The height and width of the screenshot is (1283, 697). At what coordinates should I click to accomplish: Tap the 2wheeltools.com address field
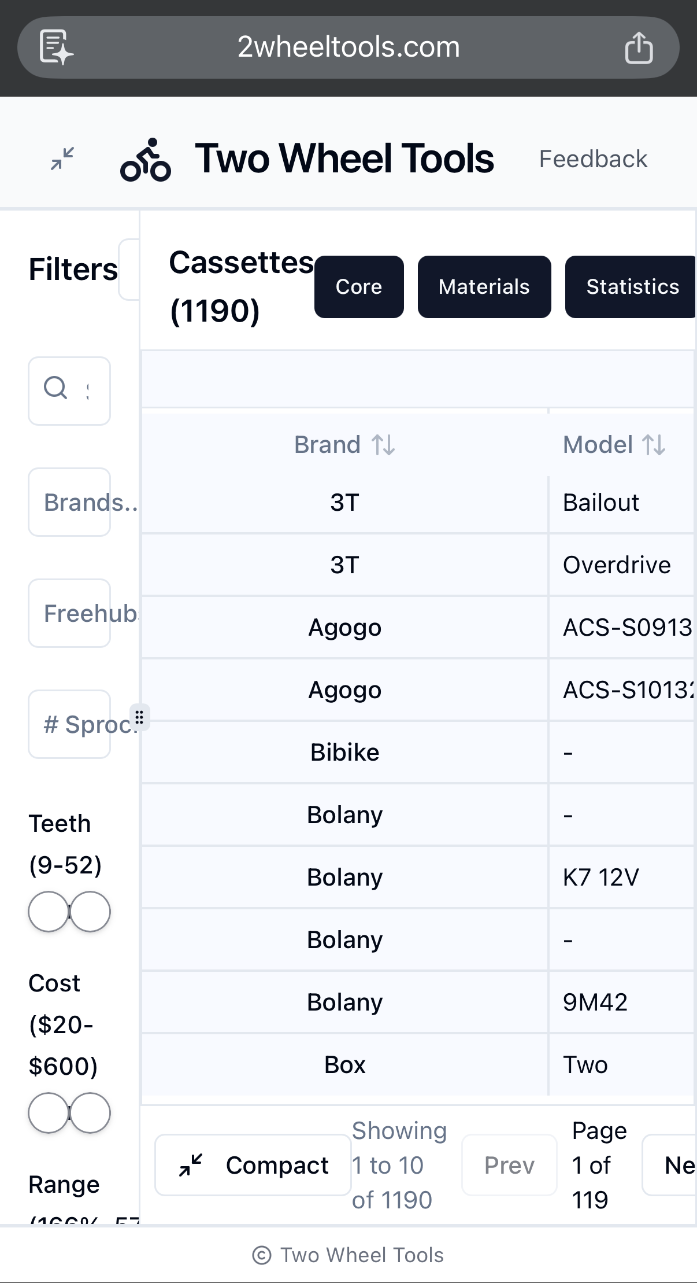point(348,47)
